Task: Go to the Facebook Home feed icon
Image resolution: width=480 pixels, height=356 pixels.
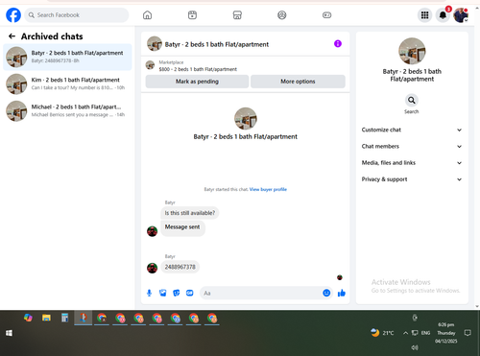Action: (x=147, y=15)
